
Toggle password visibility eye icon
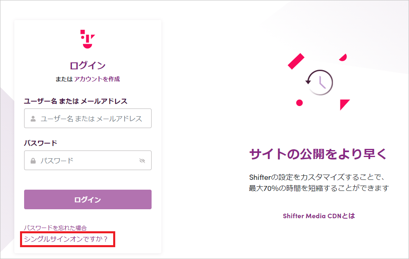(x=142, y=161)
